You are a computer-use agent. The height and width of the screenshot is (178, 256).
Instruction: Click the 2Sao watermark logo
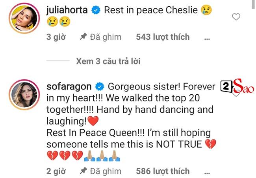(x=237, y=86)
